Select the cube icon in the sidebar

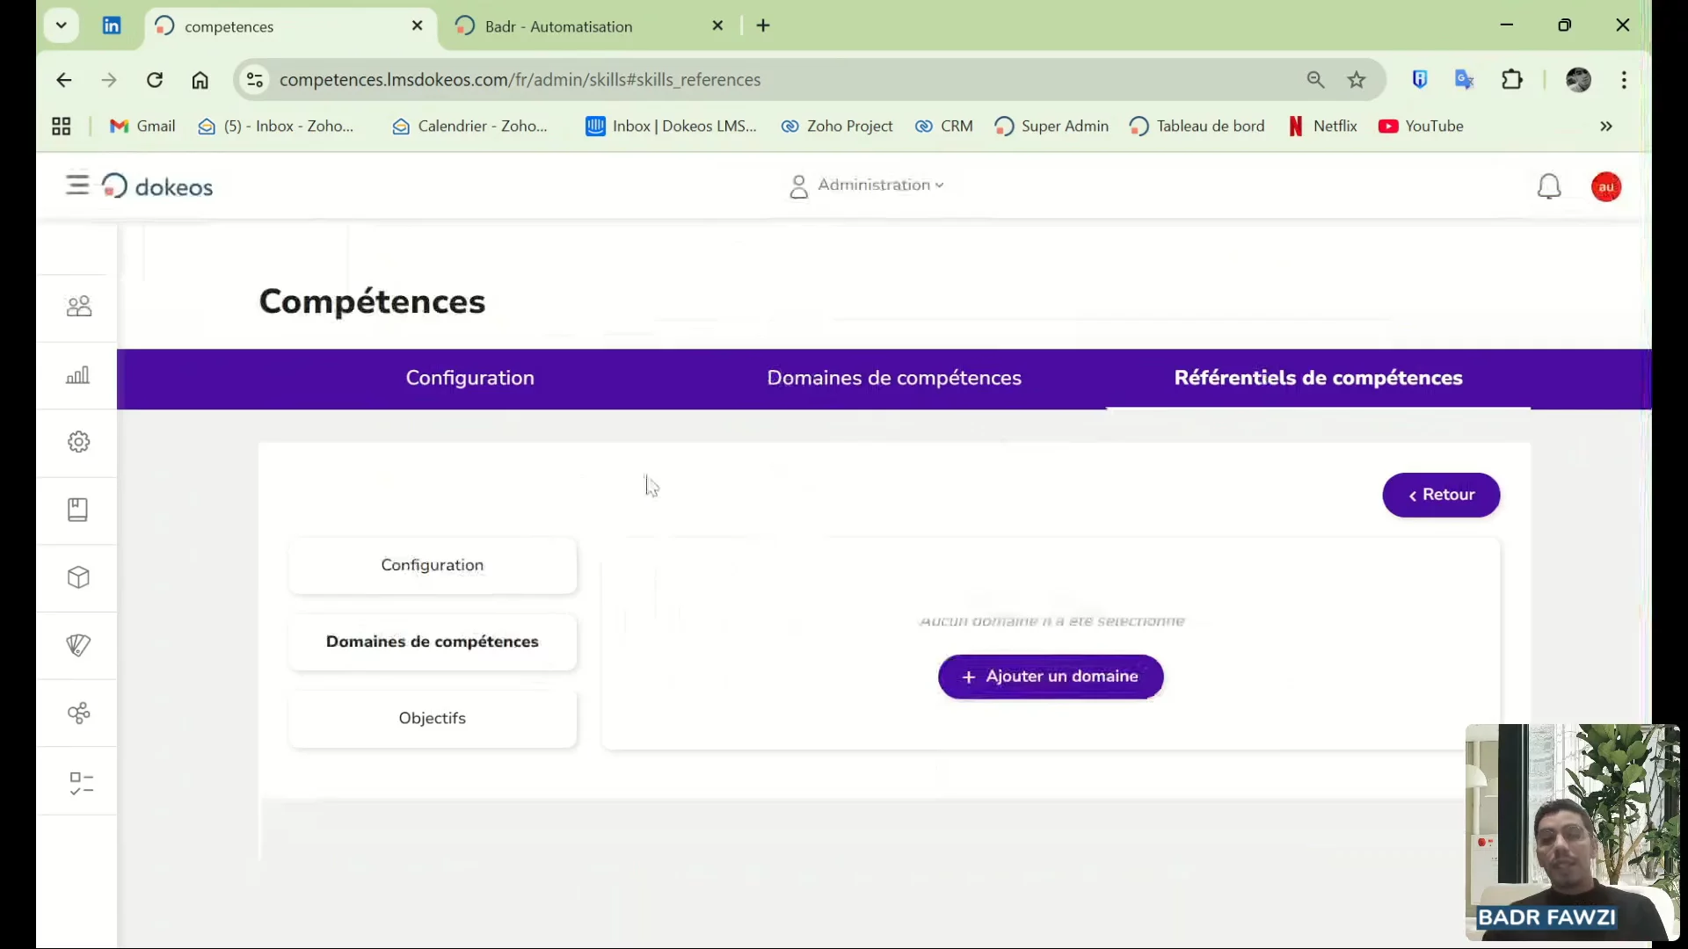click(78, 577)
